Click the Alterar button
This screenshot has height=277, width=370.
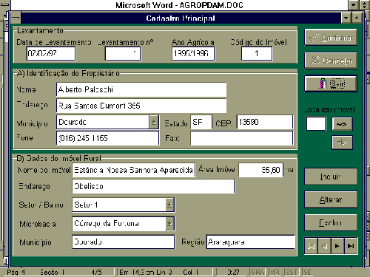pyautogui.click(x=331, y=199)
